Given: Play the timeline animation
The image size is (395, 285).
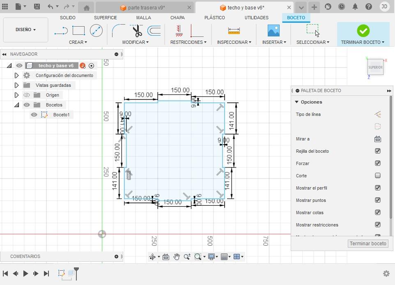Looking at the screenshot, I should [x=25, y=274].
